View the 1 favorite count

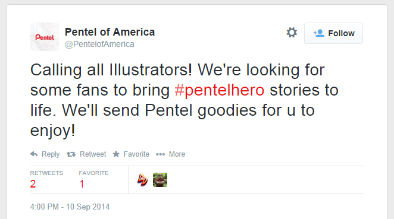pyautogui.click(x=82, y=184)
